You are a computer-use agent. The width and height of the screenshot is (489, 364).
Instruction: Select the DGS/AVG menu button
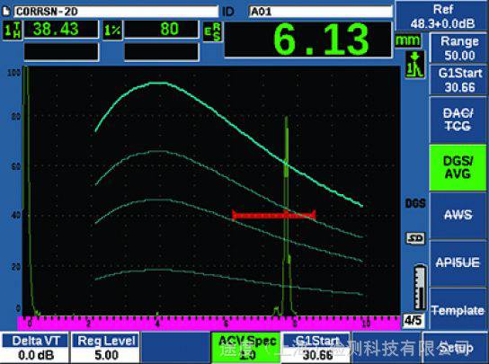pyautogui.click(x=458, y=167)
